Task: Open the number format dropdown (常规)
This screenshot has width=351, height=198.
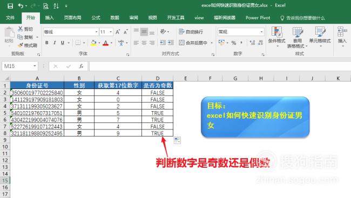Action: pos(261,32)
